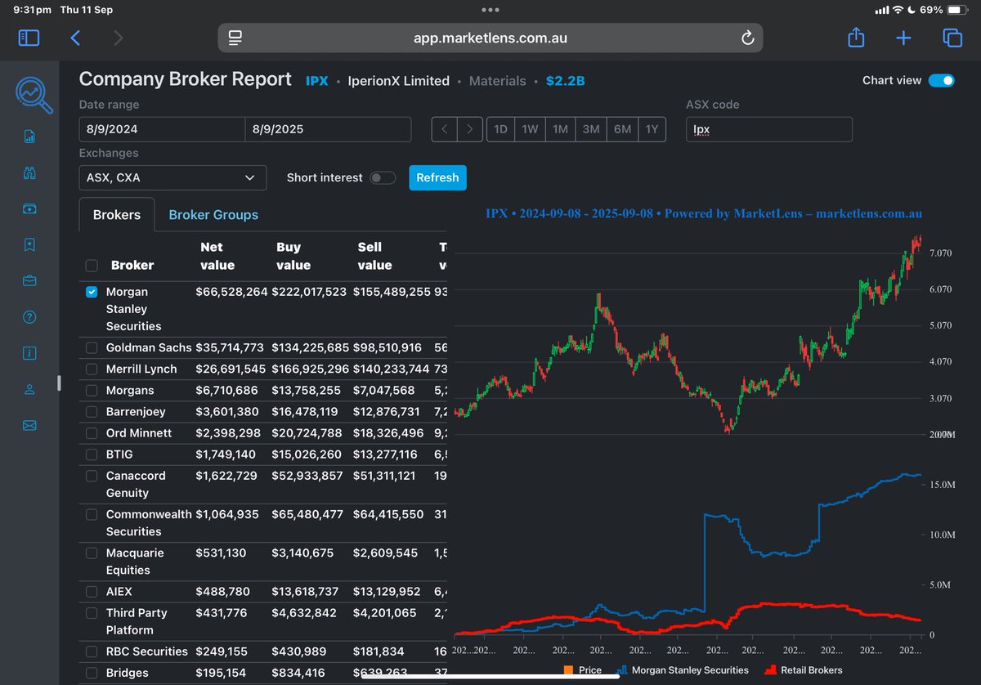Open the mail envelope sidebar icon
The width and height of the screenshot is (981, 685).
pyautogui.click(x=29, y=425)
